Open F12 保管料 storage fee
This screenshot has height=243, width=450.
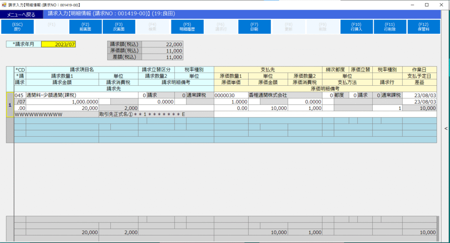coord(424,27)
